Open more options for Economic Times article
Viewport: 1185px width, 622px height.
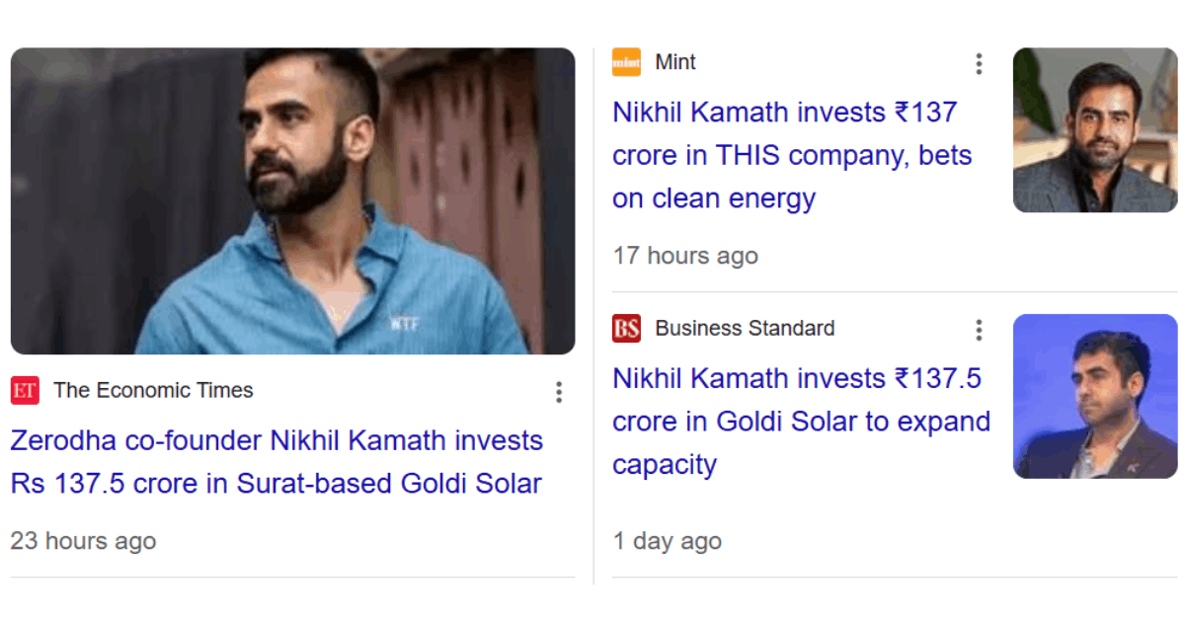[559, 392]
